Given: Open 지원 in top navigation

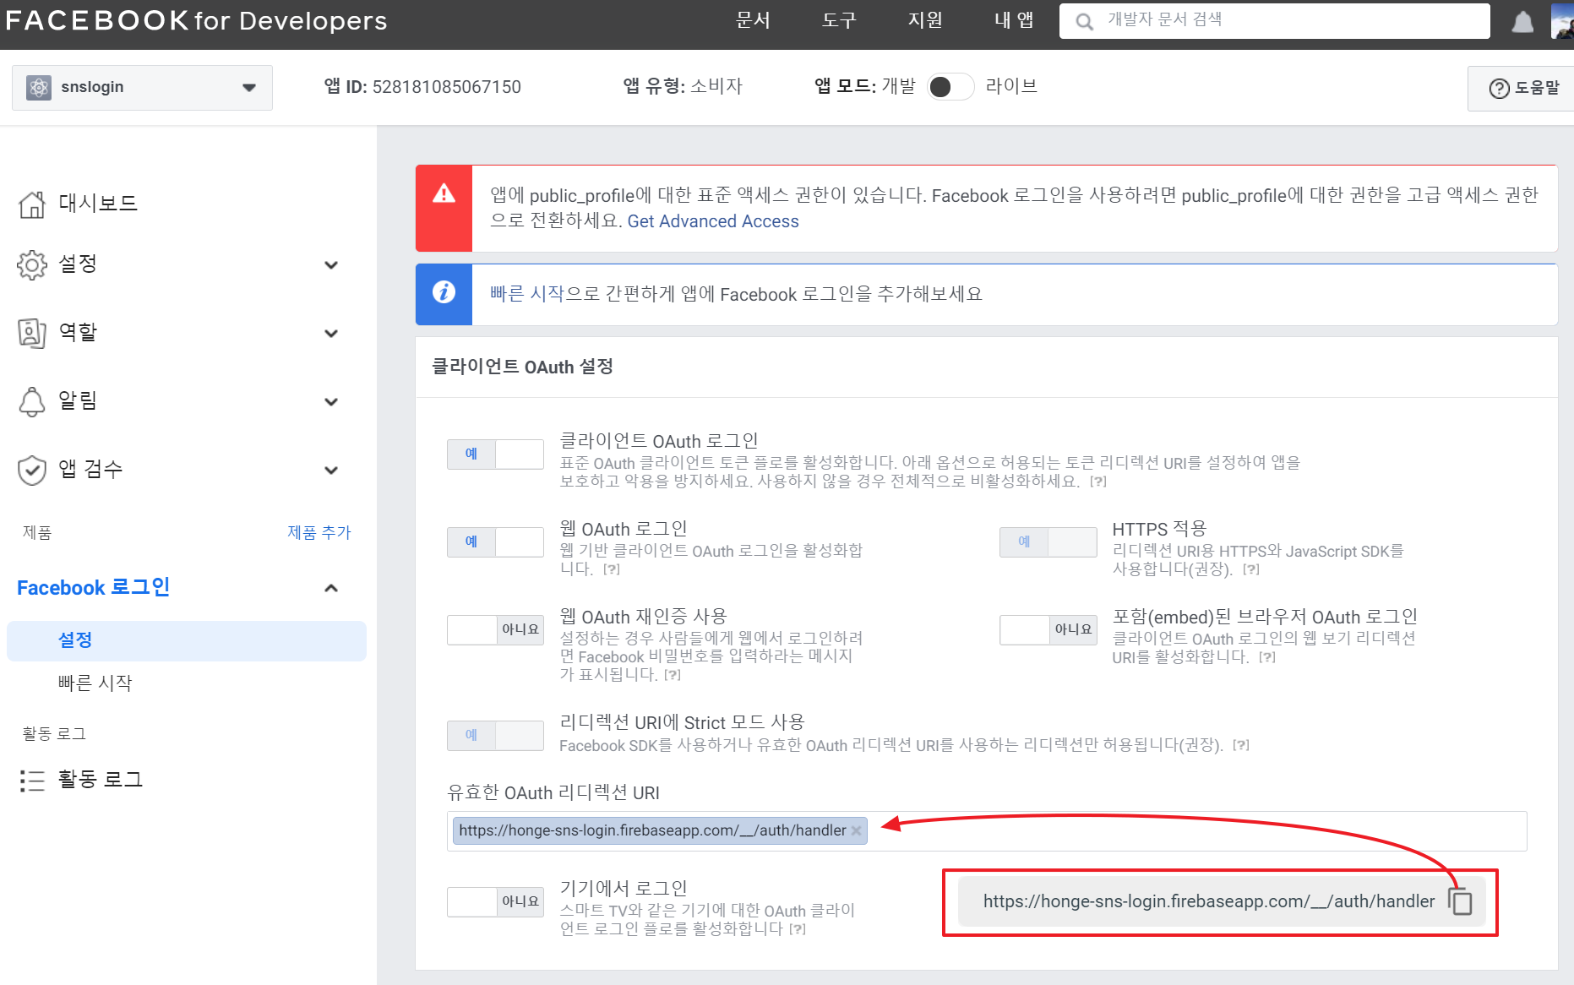Looking at the screenshot, I should point(925,20).
